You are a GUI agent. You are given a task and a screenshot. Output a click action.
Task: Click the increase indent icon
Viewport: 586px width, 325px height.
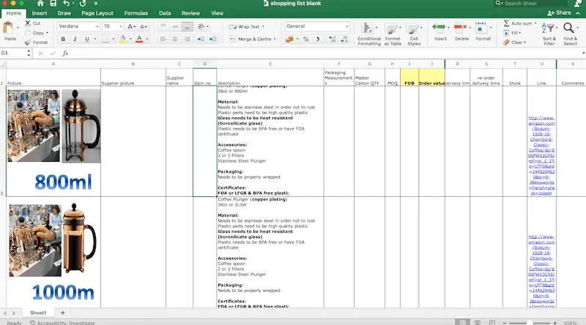pos(213,39)
